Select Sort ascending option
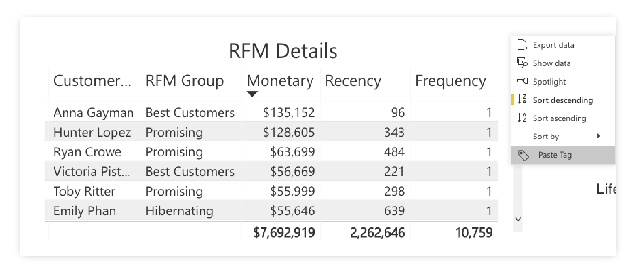Screen dimensions: 636x275 pos(563,118)
